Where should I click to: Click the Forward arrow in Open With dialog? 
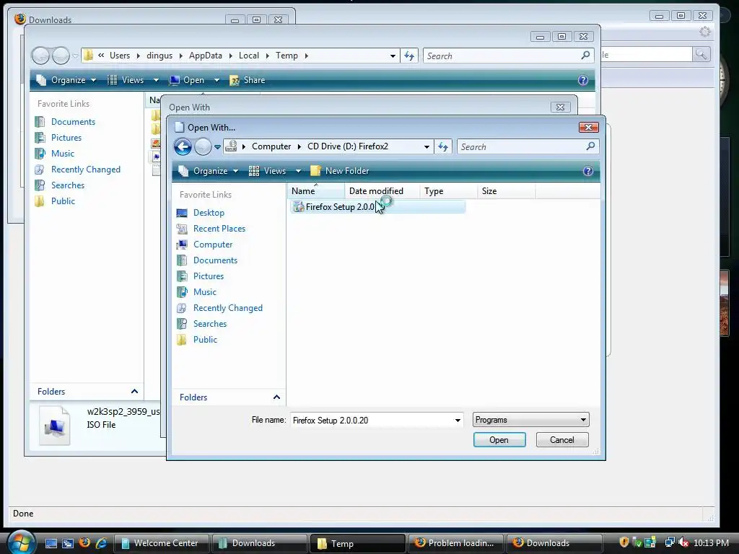(x=203, y=147)
